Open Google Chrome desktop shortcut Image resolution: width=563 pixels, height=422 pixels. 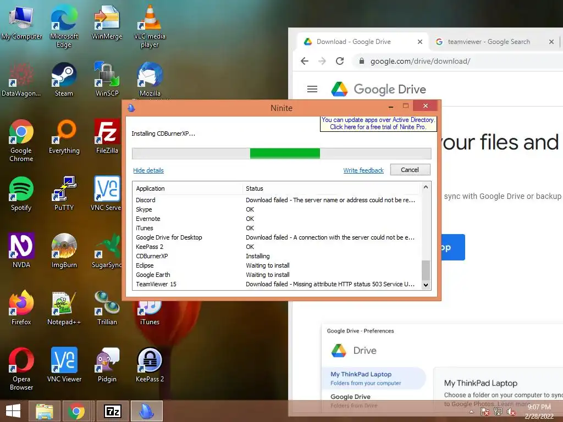pos(21,140)
